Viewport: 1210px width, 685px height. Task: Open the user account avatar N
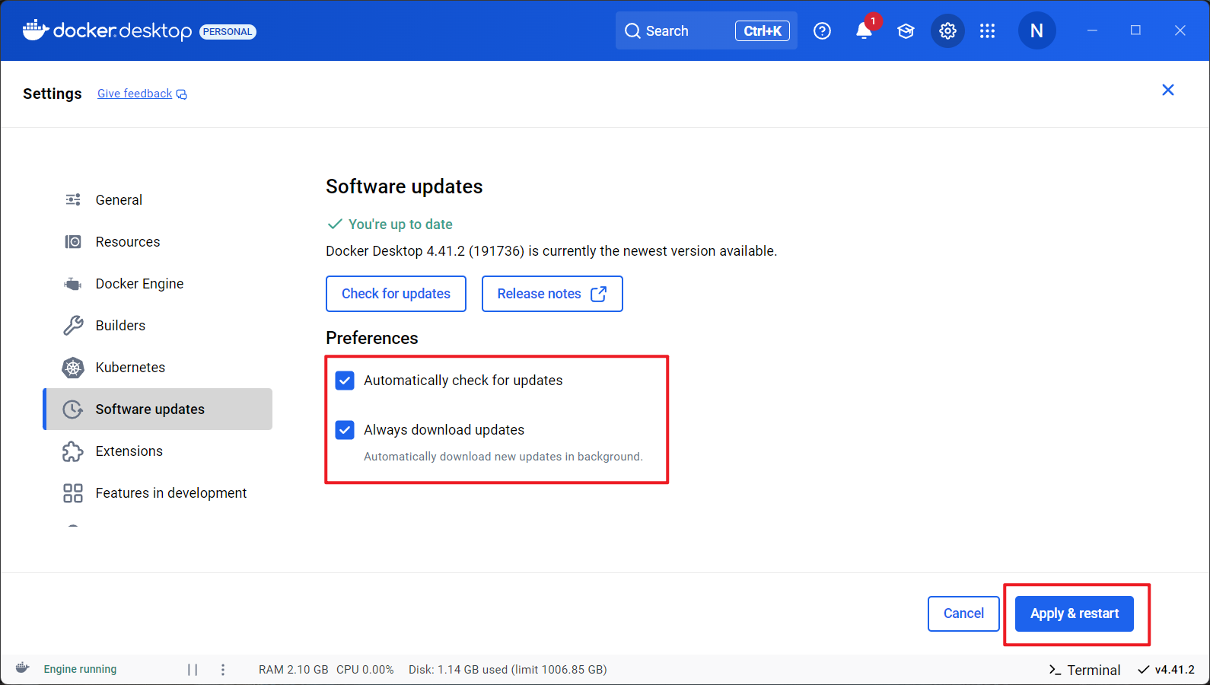1036,31
